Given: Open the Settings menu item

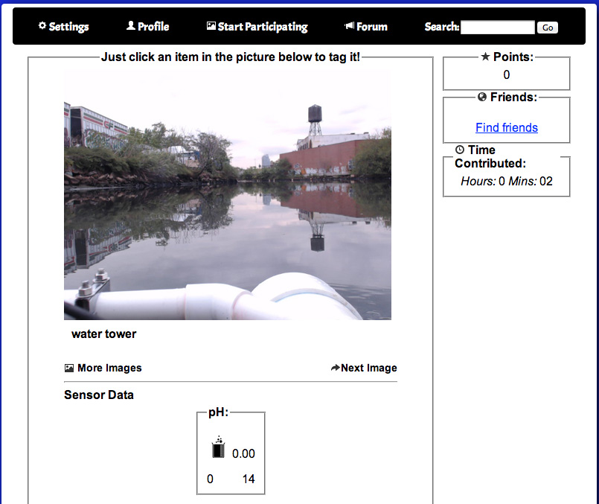Looking at the screenshot, I should pos(68,27).
